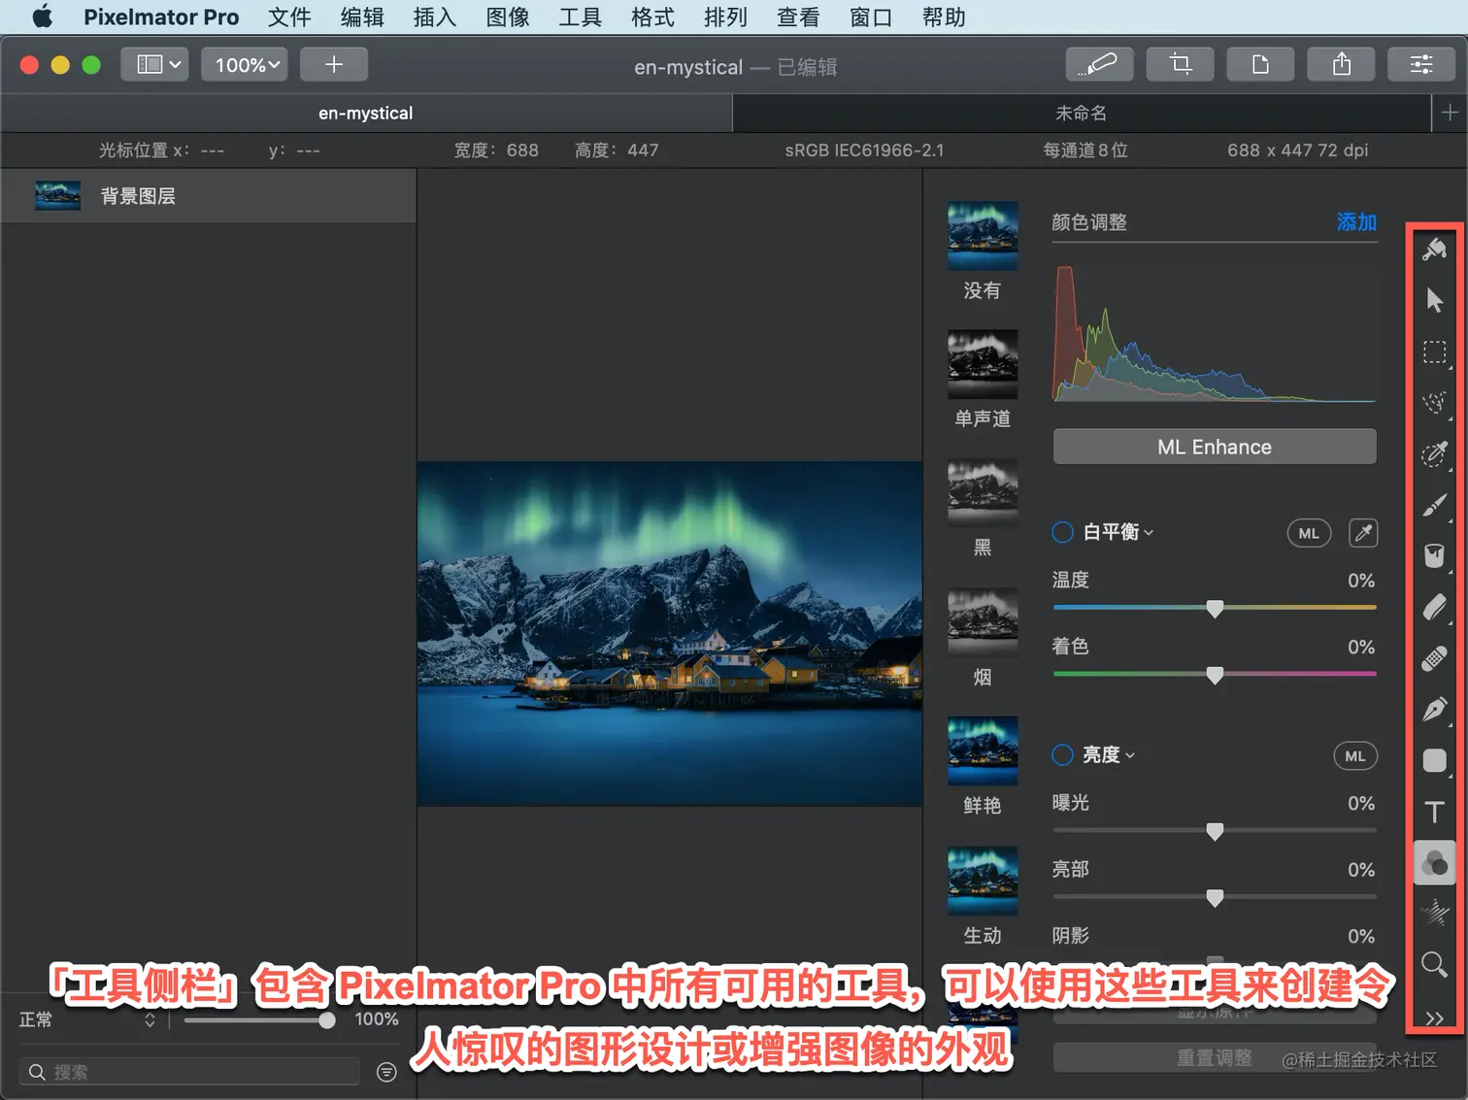Image resolution: width=1468 pixels, height=1100 pixels.
Task: Add a new tab with the plus
Action: pyautogui.click(x=1450, y=113)
